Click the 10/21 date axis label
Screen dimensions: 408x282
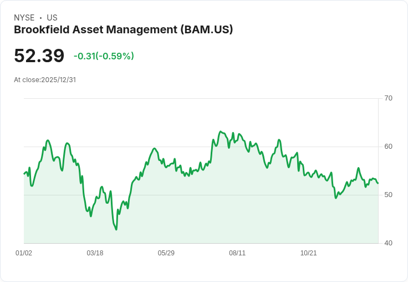click(308, 253)
